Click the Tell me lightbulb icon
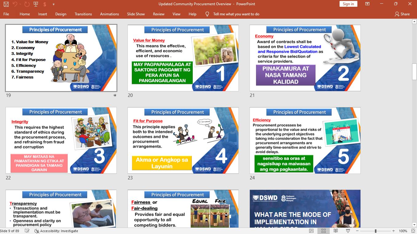 (207, 14)
